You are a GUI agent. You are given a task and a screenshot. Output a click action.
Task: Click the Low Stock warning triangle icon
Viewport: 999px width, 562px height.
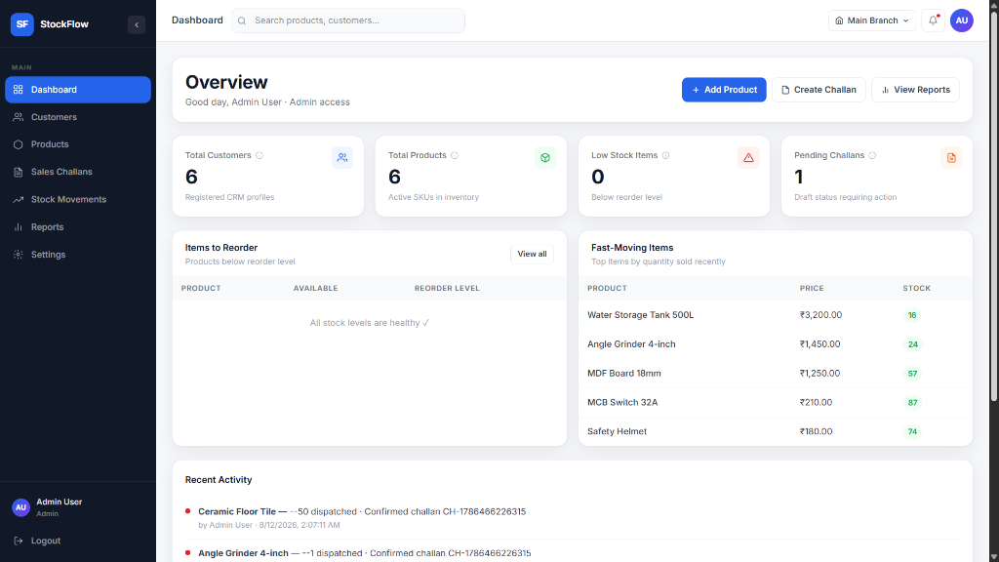click(x=748, y=157)
